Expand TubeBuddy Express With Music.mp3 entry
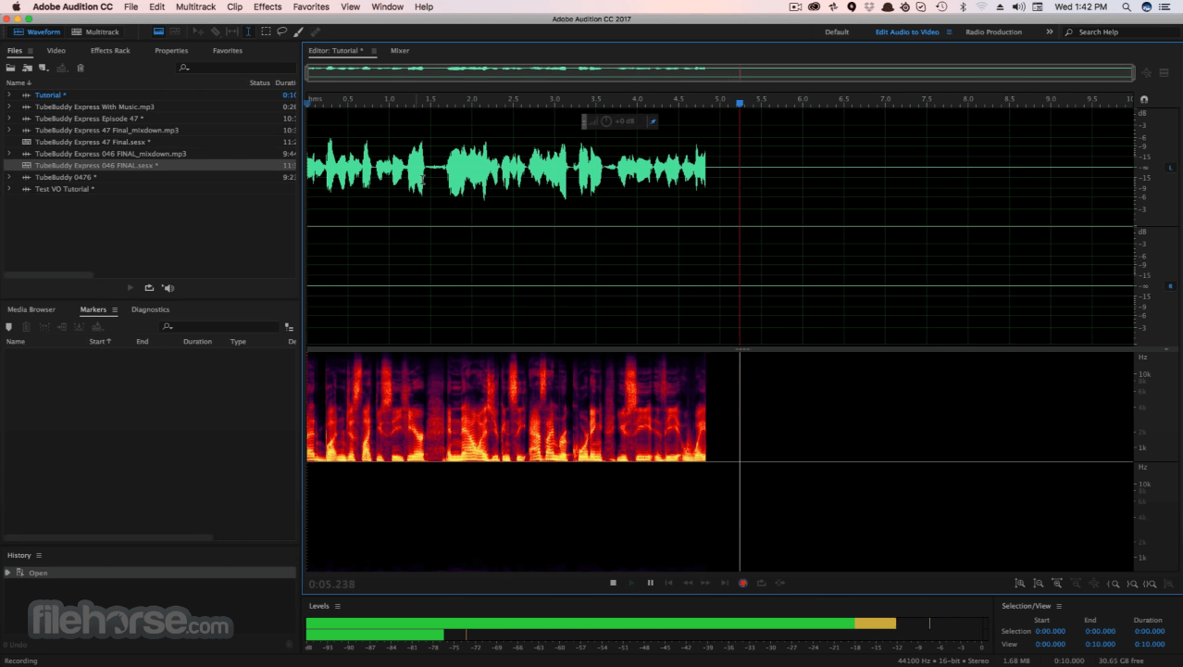 point(9,107)
